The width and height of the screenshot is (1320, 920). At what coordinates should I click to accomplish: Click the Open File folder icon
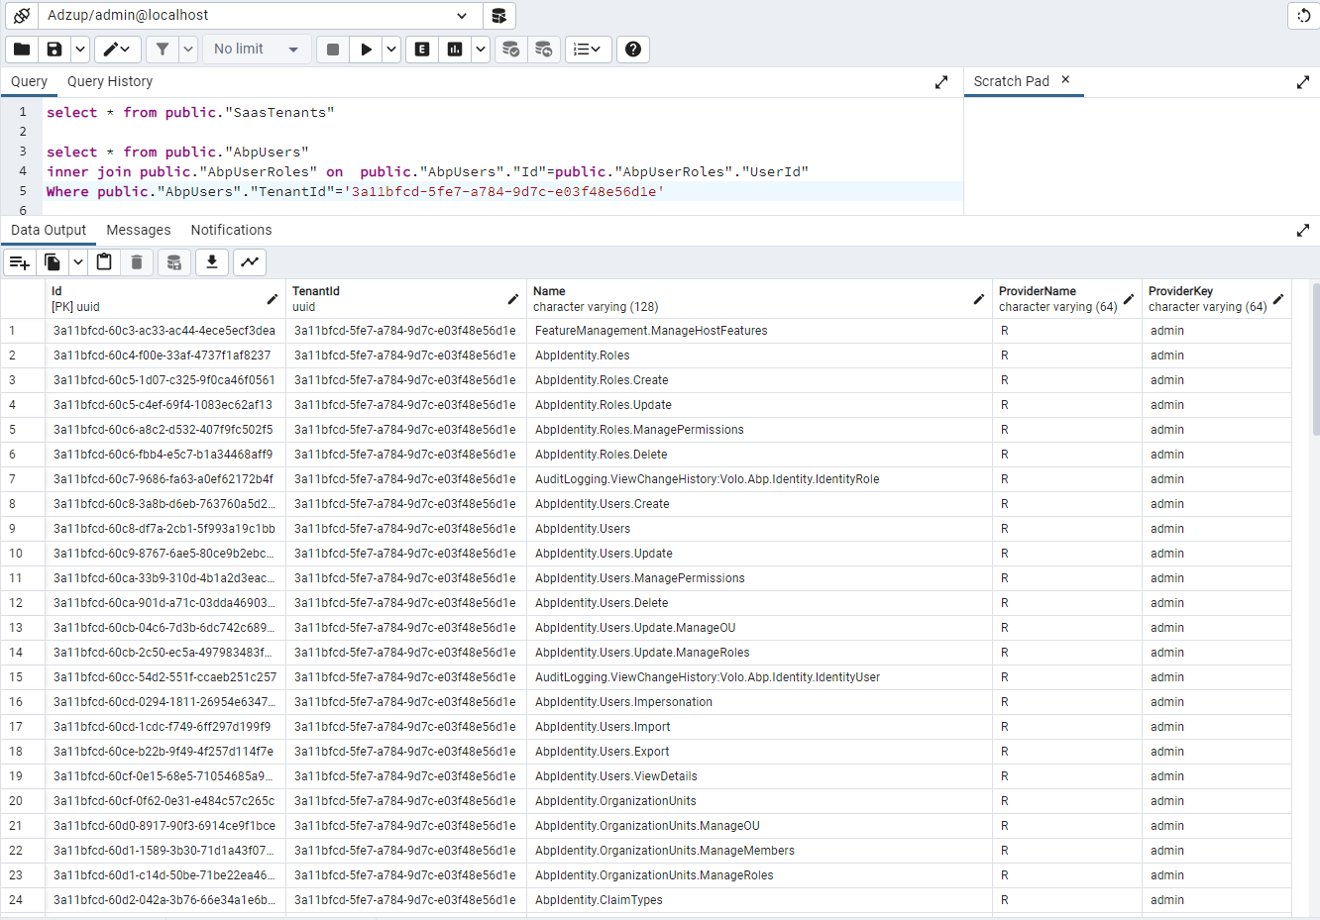point(22,50)
